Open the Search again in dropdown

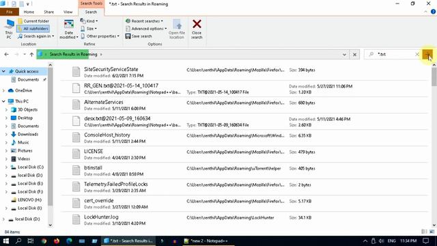(36, 36)
